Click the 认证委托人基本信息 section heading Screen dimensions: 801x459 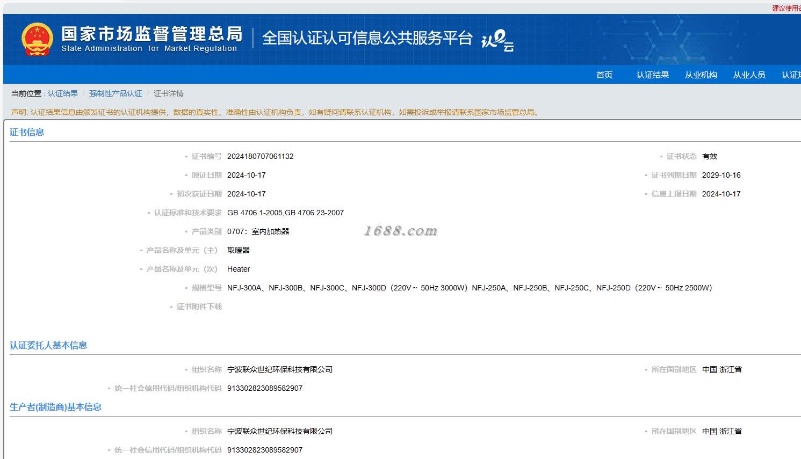pos(48,345)
